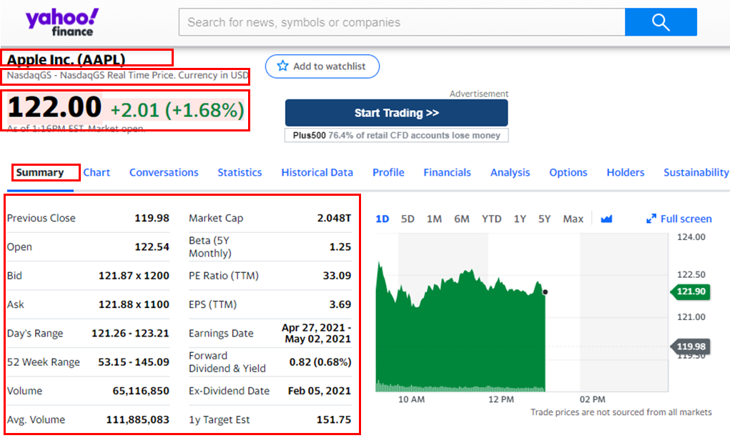Viewport: 730px width, 448px height.
Task: Go to the Sustainability tab
Action: (696, 173)
